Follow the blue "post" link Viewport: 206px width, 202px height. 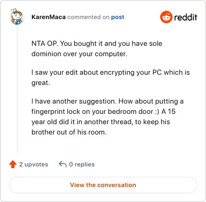[117, 18]
